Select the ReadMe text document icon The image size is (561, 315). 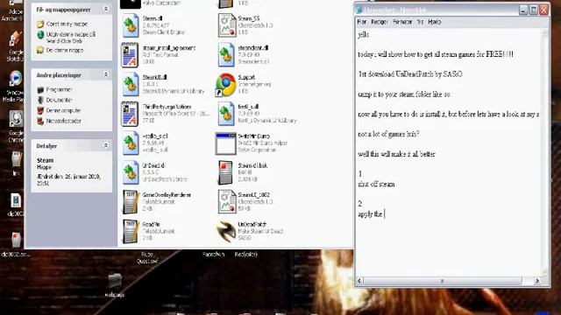(130, 231)
